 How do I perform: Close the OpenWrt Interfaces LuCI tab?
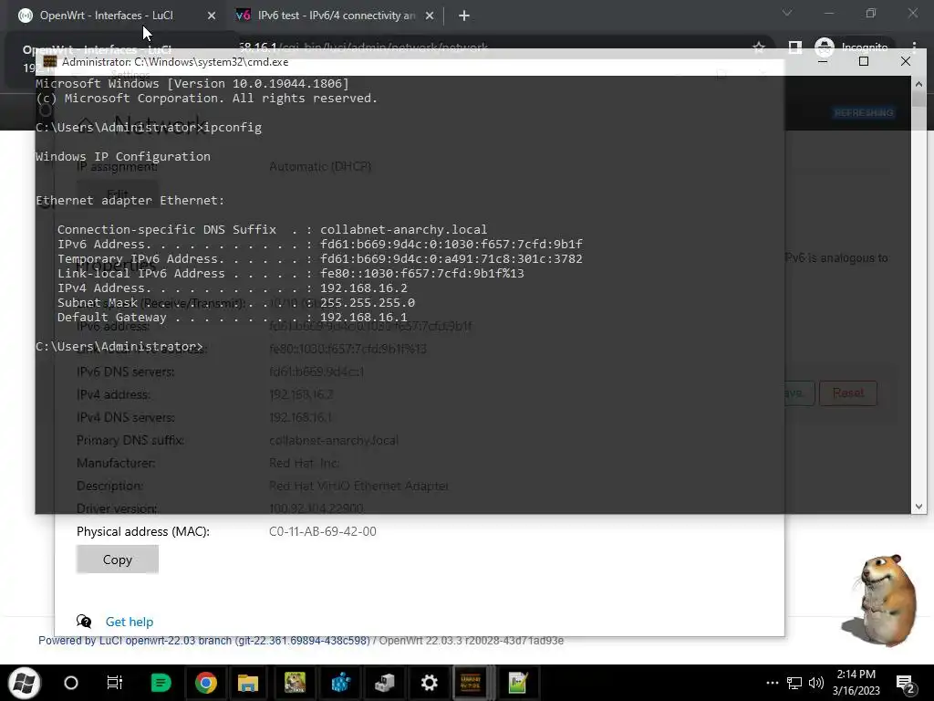click(212, 16)
